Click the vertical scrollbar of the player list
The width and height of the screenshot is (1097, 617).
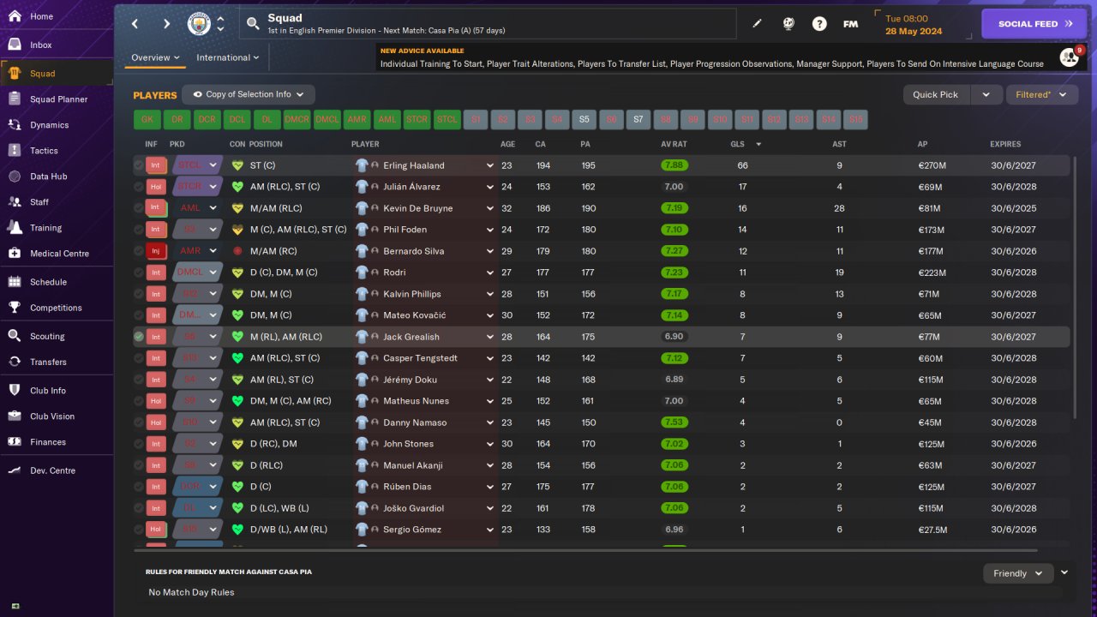[1075, 287]
